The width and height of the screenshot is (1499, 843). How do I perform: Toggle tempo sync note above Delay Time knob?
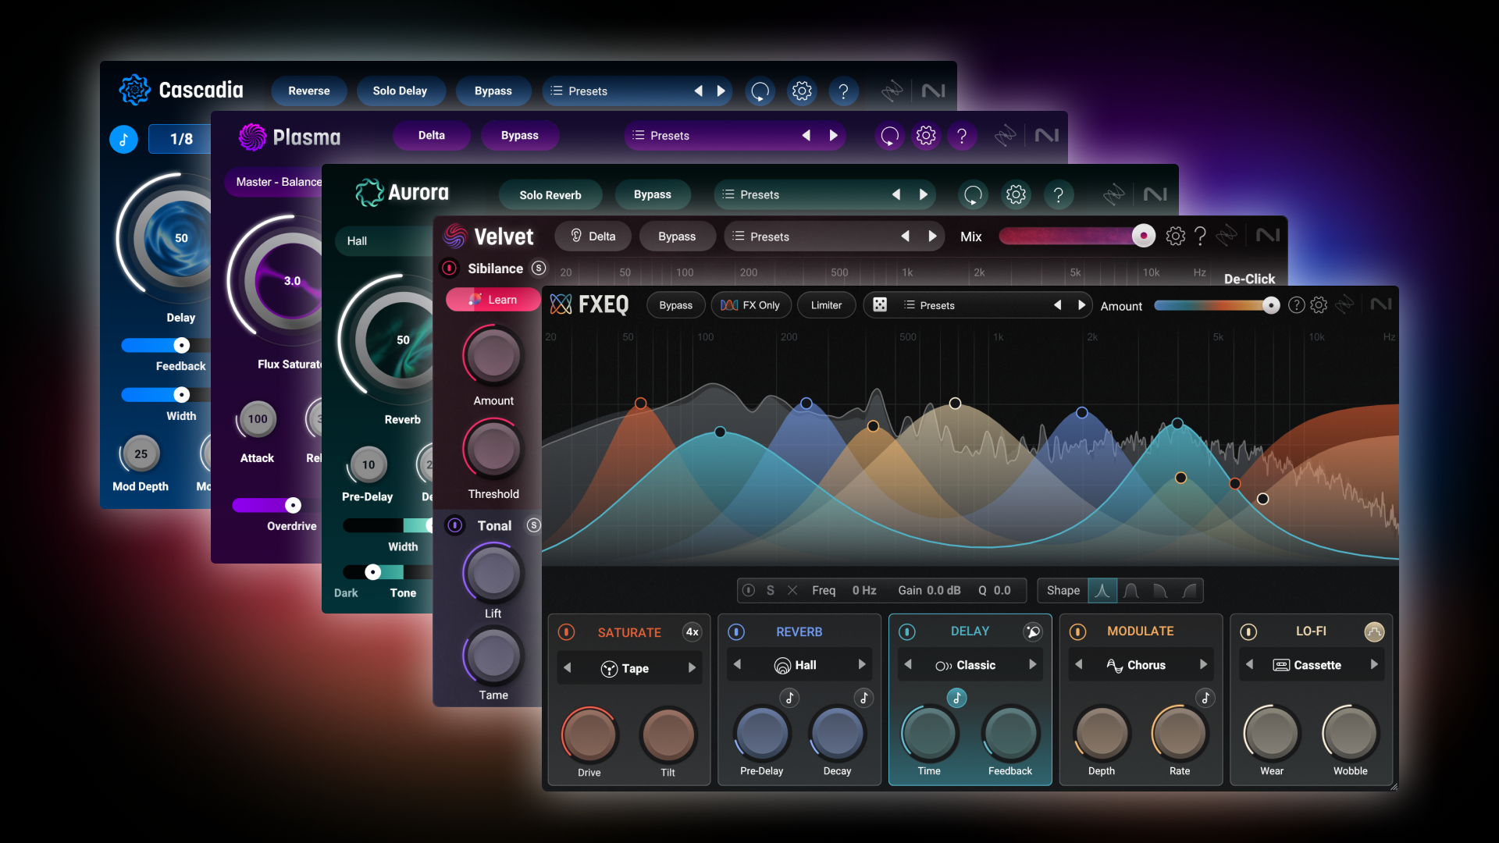(957, 698)
